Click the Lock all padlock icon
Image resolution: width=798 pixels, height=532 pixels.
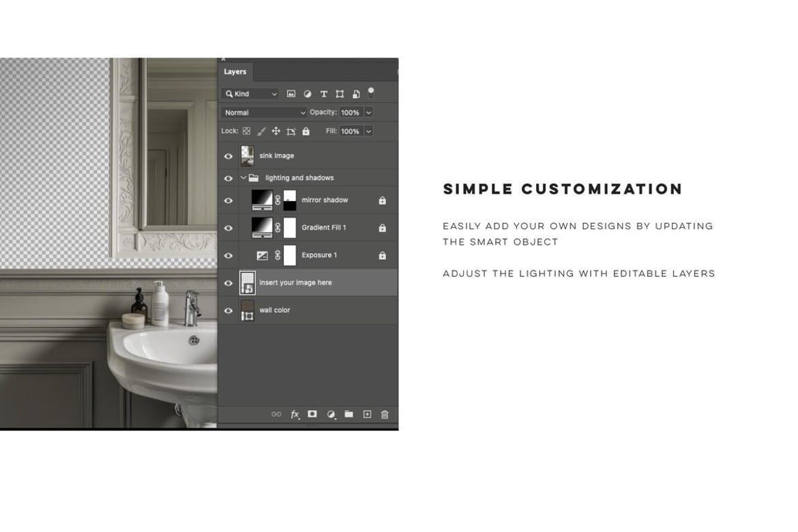306,132
